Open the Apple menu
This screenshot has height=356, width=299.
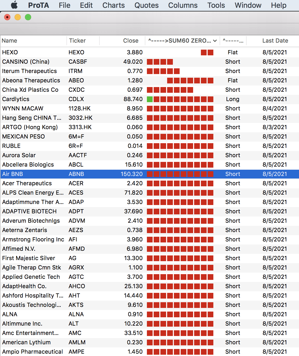coord(14,5)
